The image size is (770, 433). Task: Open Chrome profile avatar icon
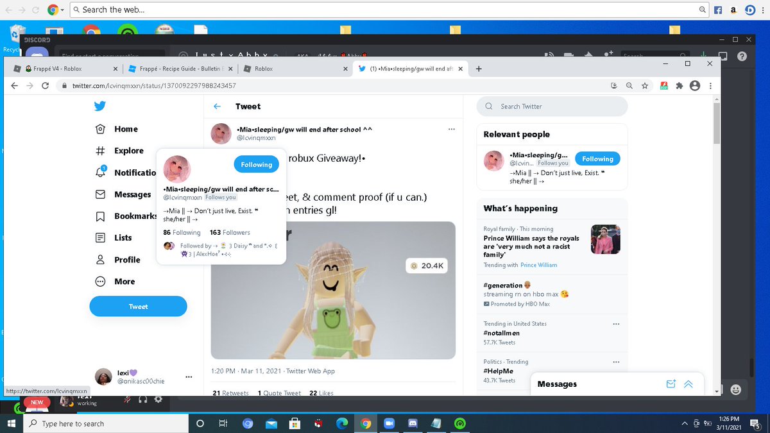pyautogui.click(x=694, y=85)
